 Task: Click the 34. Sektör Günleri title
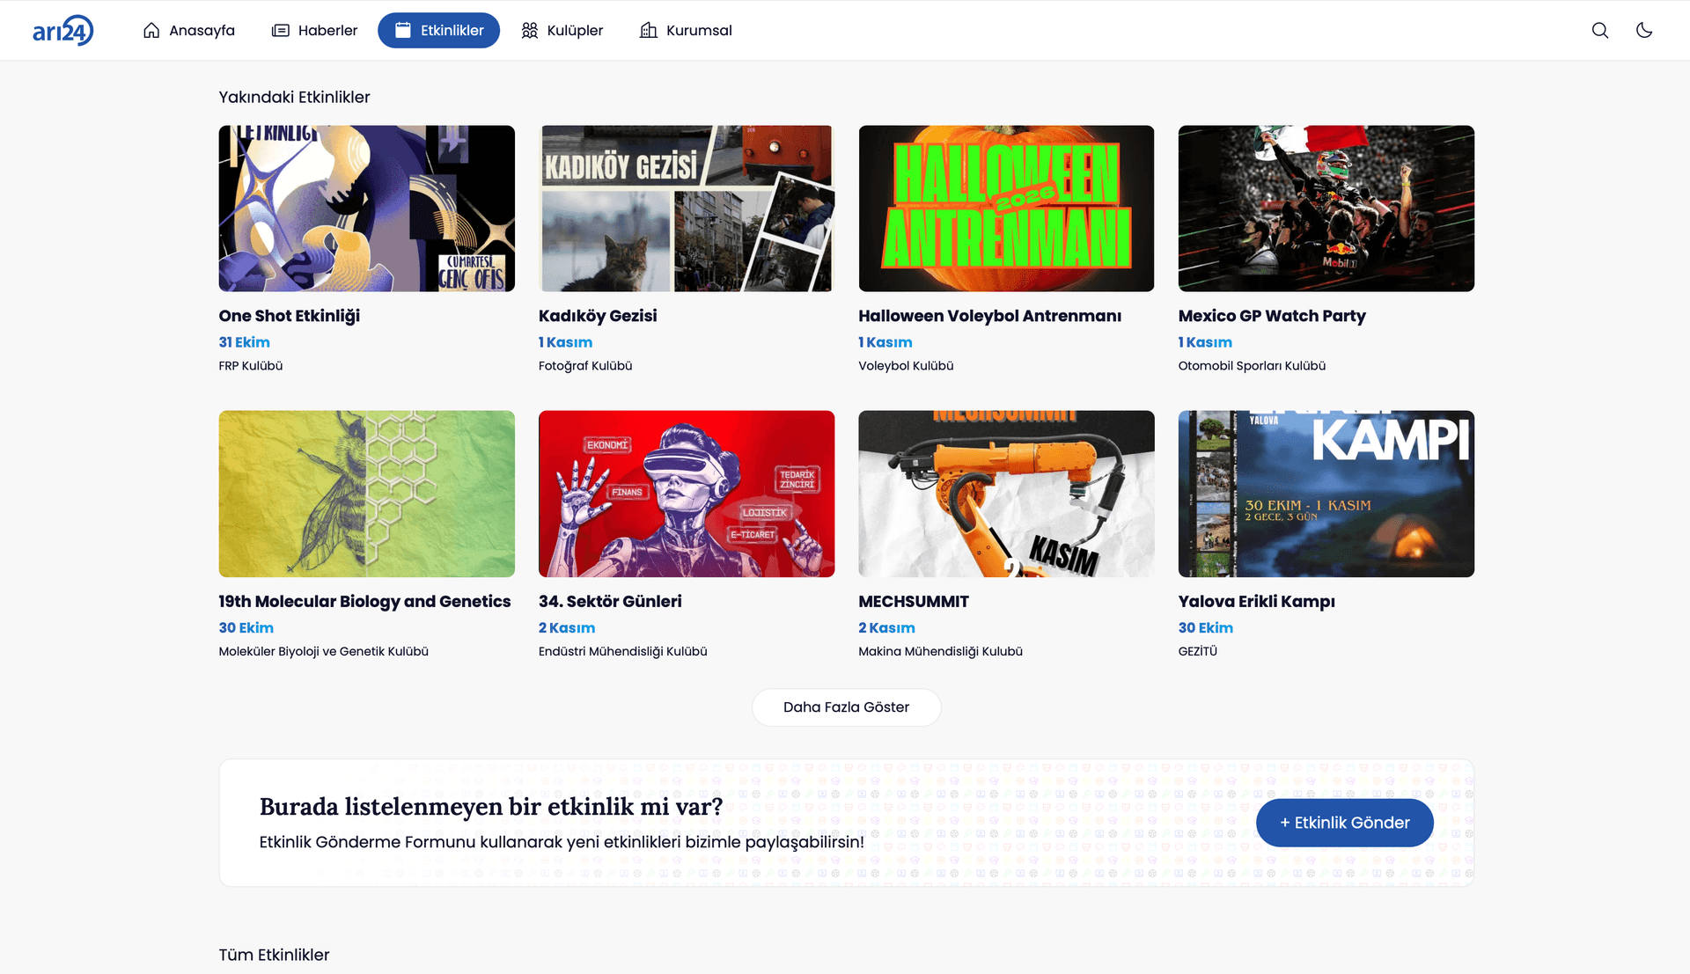click(x=610, y=602)
